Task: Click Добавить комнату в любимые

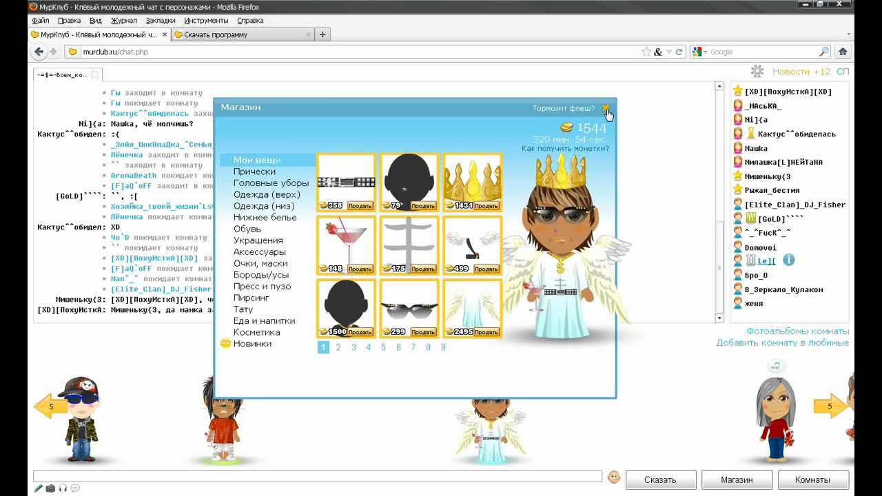Action: click(782, 342)
